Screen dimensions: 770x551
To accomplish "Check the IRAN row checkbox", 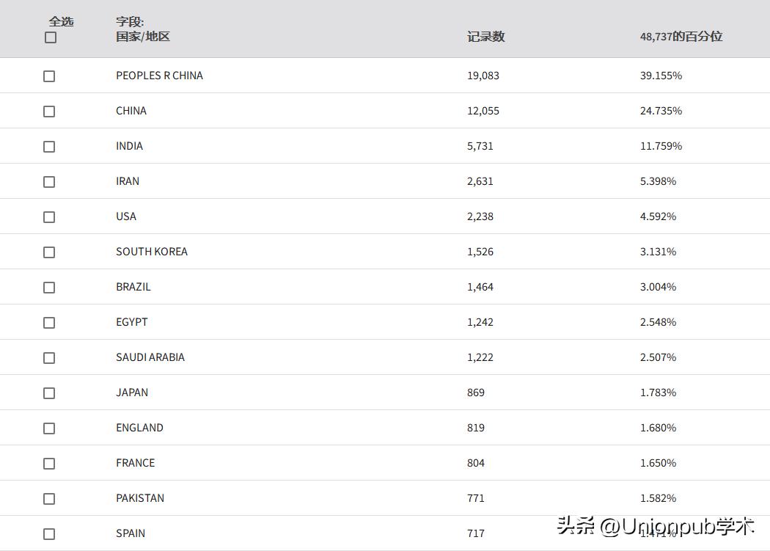I will coord(49,182).
